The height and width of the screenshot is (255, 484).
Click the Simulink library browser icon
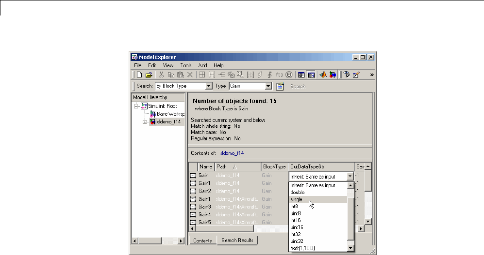pyautogui.click(x=333, y=75)
